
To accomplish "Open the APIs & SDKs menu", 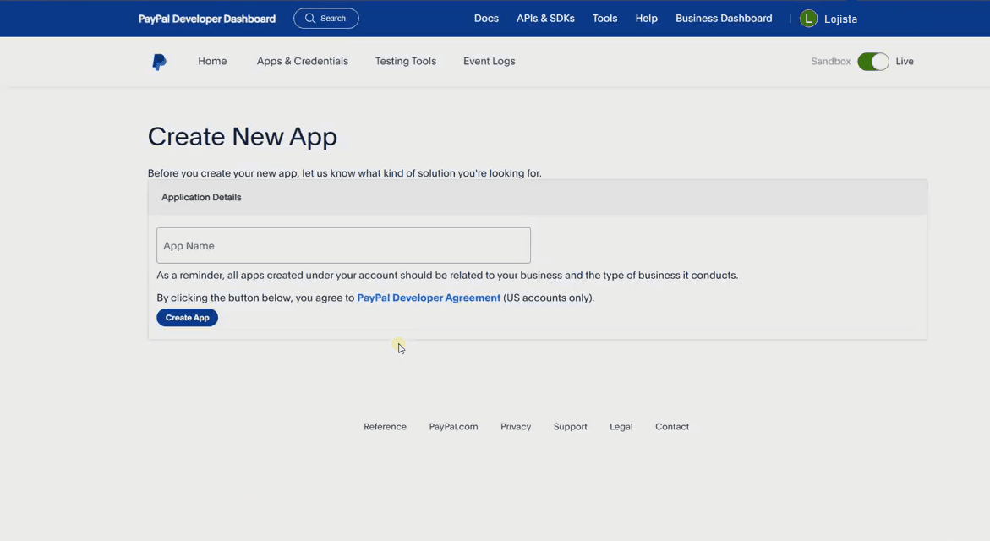I will [545, 19].
